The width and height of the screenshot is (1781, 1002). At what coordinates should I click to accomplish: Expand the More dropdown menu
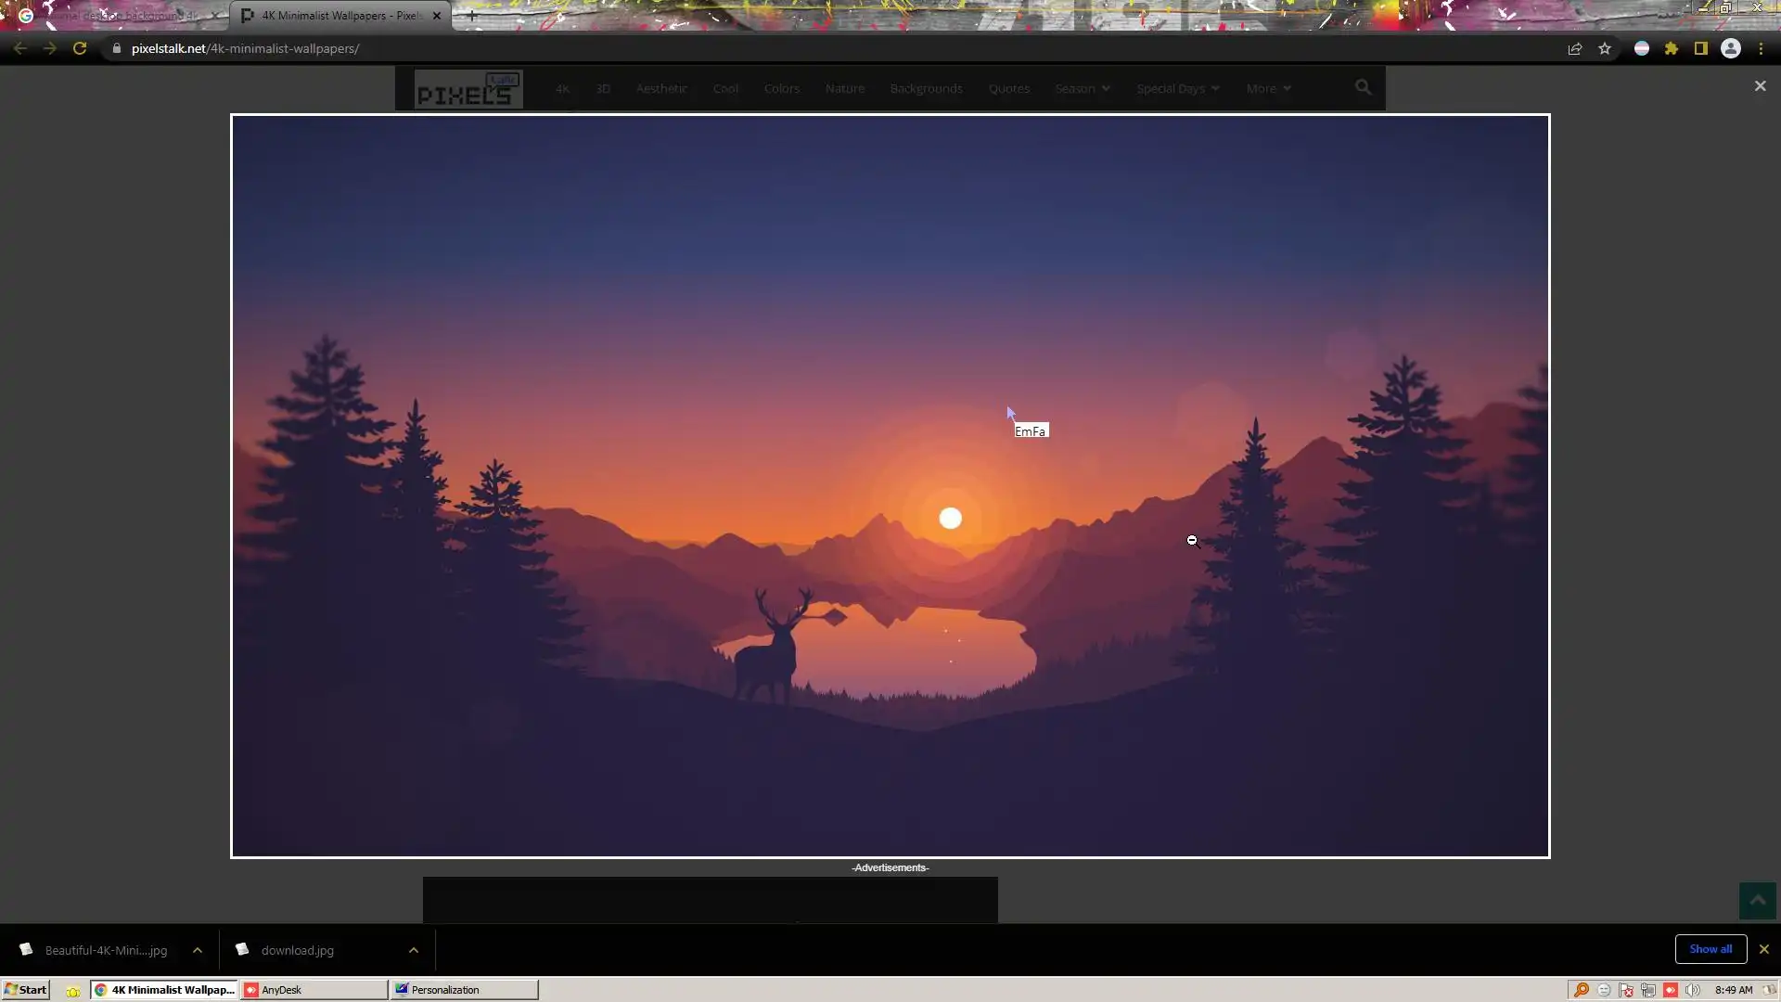[x=1268, y=88]
